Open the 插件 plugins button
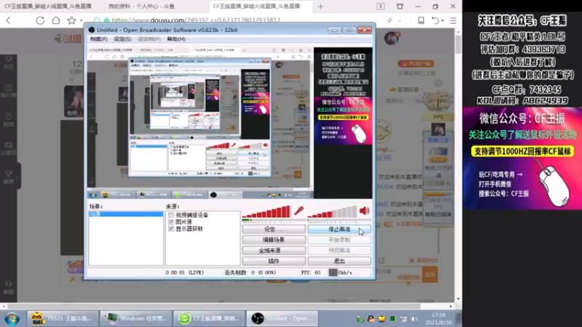Viewport: 582px width, 327px height. point(274,261)
